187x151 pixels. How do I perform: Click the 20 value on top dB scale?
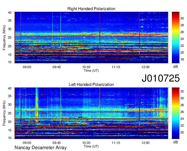click(x=182, y=53)
